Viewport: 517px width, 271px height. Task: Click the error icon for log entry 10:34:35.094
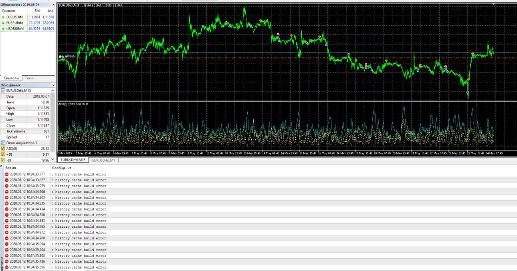(7, 244)
